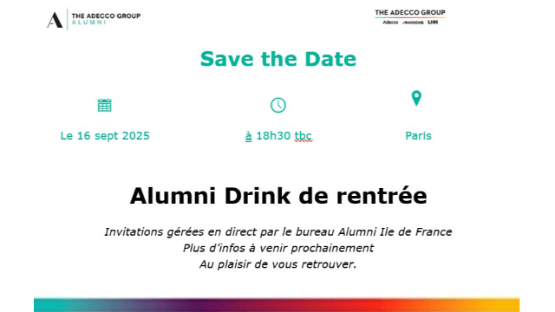Click the rainbow gradient bar at the bottom
Image resolution: width=555 pixels, height=312 pixels.
coord(277,304)
